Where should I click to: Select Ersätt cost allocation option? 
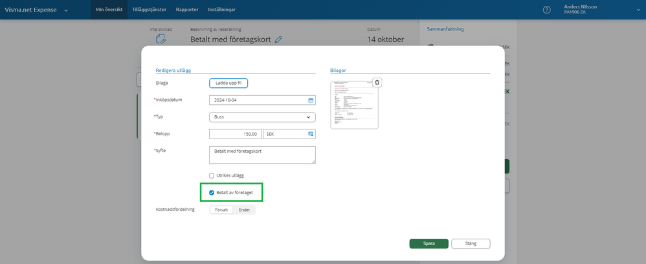click(244, 210)
